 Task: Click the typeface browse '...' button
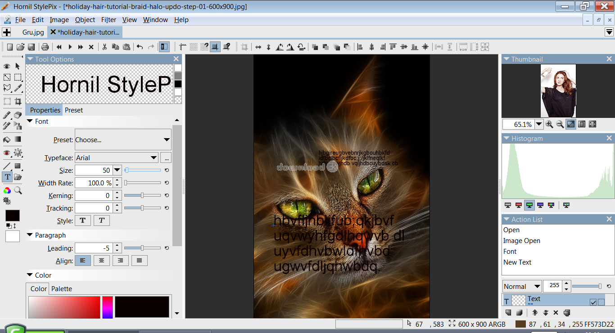[x=166, y=158]
